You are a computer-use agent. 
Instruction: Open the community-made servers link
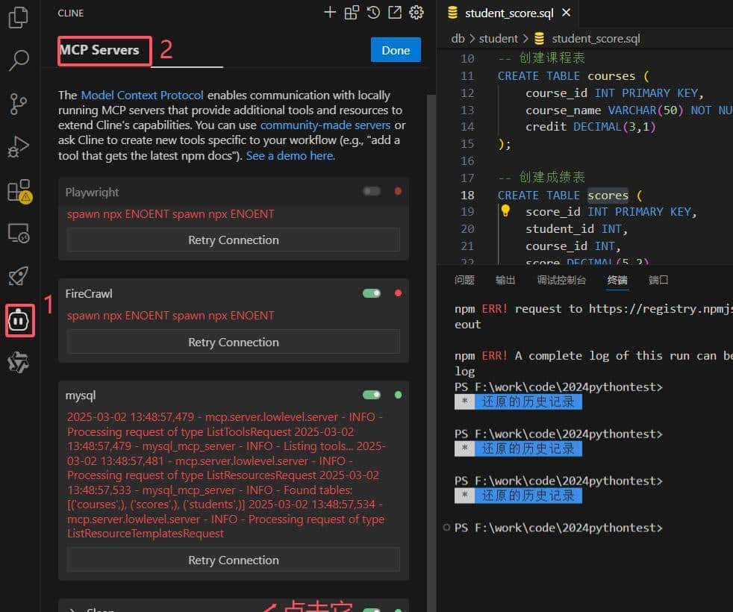[x=325, y=125]
